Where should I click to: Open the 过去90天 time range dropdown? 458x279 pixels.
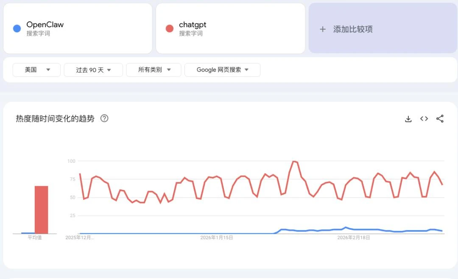[93, 70]
